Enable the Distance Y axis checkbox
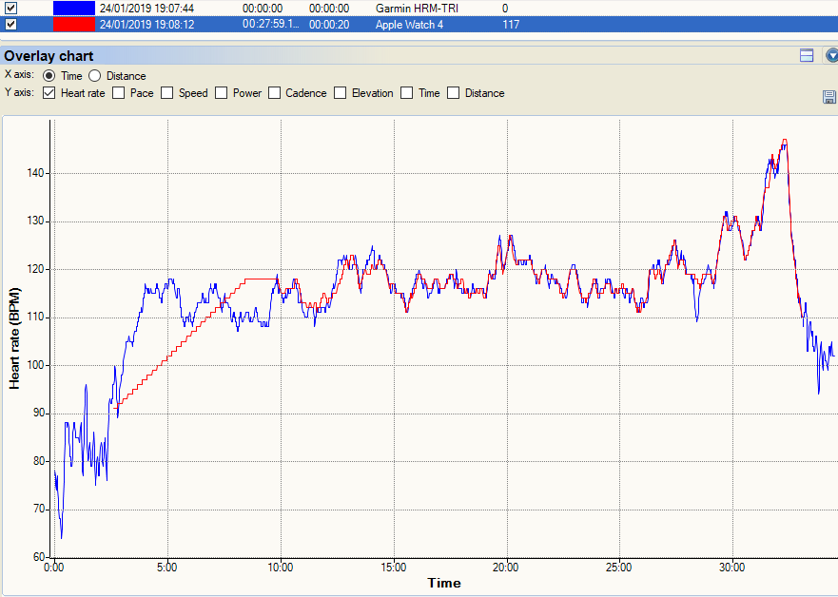 [453, 93]
